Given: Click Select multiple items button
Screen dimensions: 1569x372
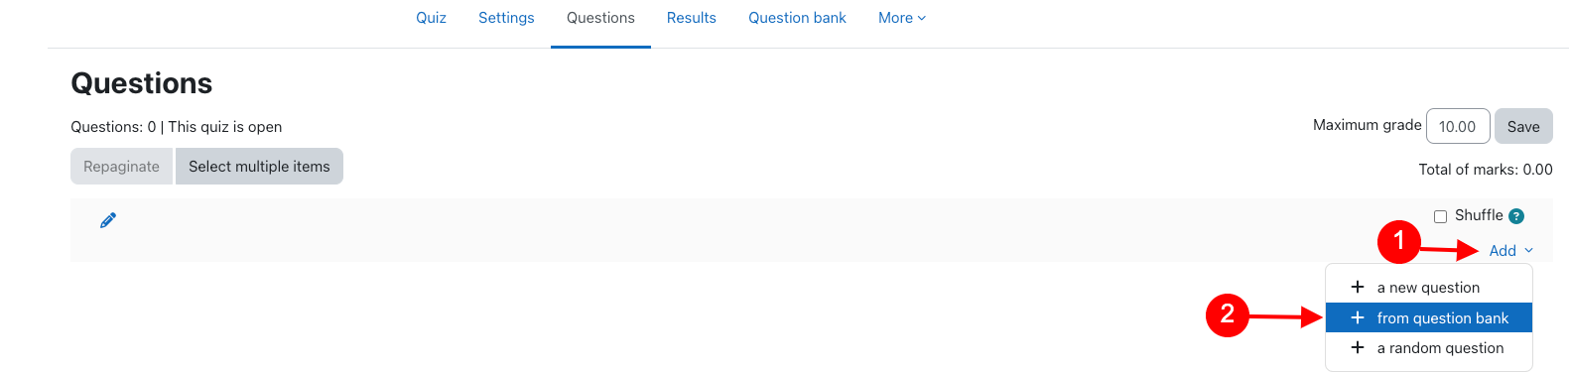Looking at the screenshot, I should 259,167.
